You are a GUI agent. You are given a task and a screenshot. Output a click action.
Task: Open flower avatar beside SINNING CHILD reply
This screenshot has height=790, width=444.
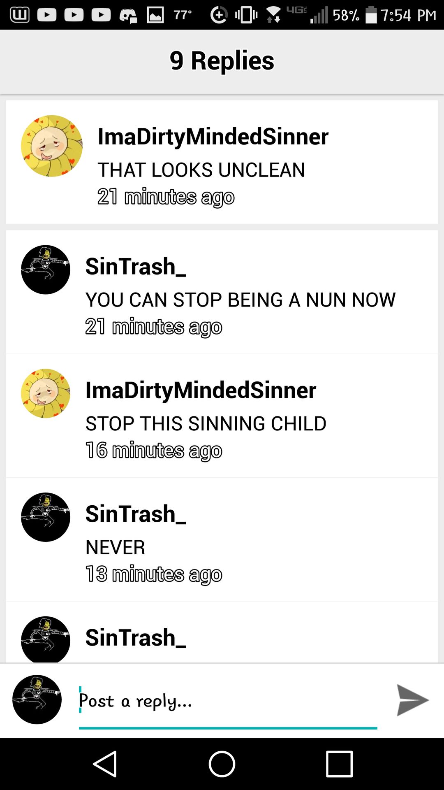coord(46,394)
